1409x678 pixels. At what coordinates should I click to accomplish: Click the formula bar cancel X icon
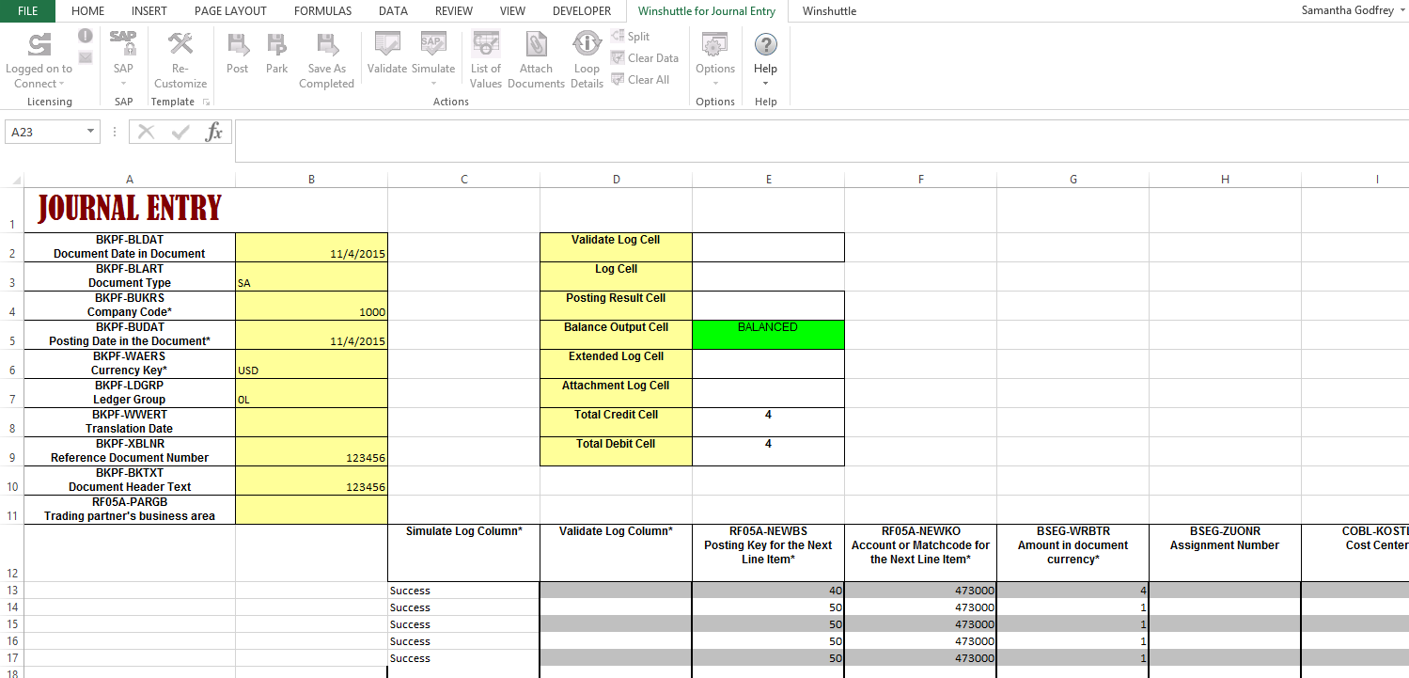[x=146, y=132]
